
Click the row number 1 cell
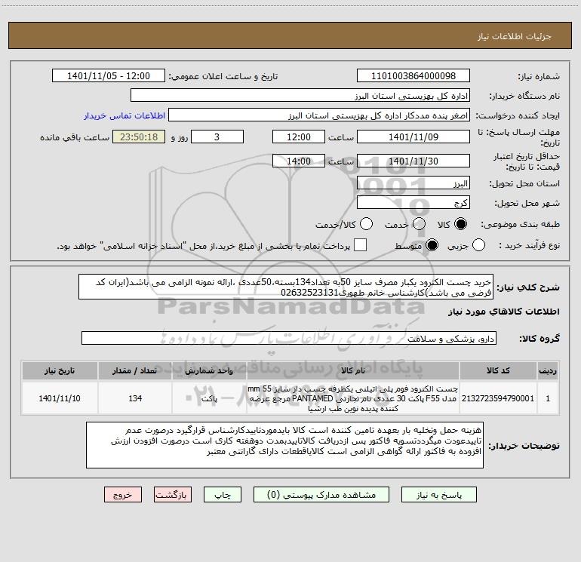[548, 398]
